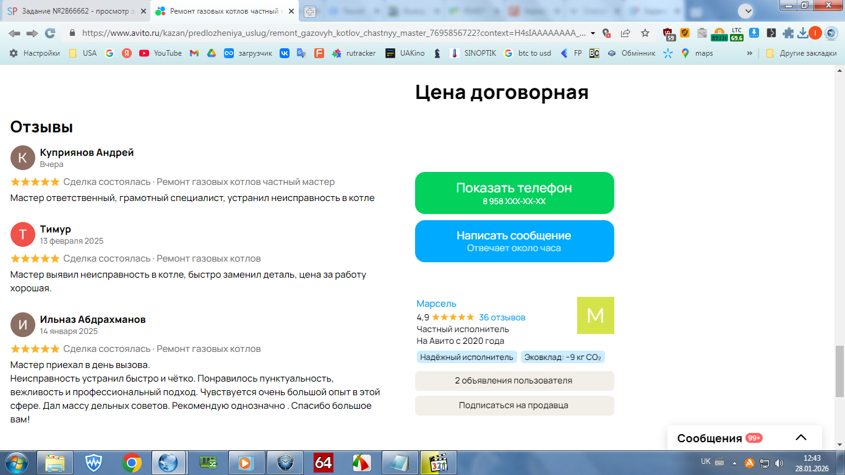Viewport: 845px width, 475px height.
Task: Open the Другие закладки bookmarks folder
Action: (801, 53)
